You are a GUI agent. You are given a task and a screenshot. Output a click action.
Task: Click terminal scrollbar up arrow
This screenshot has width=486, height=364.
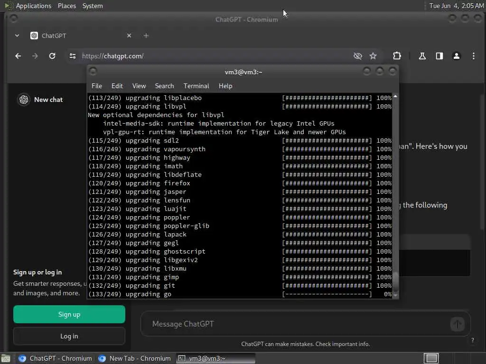pos(395,97)
